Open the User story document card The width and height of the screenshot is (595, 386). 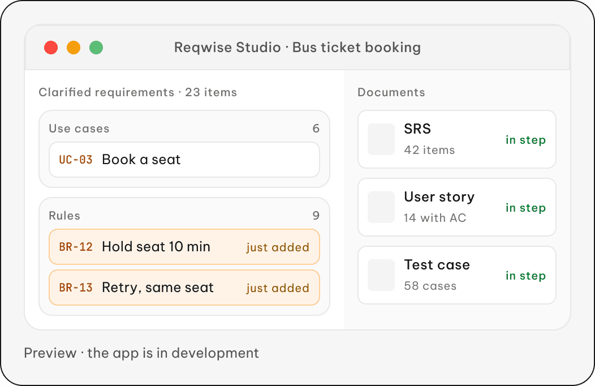(457, 207)
